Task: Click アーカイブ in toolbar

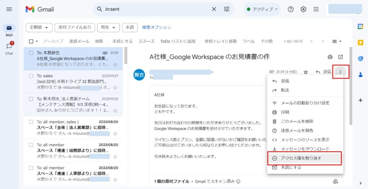Action: pos(53,41)
